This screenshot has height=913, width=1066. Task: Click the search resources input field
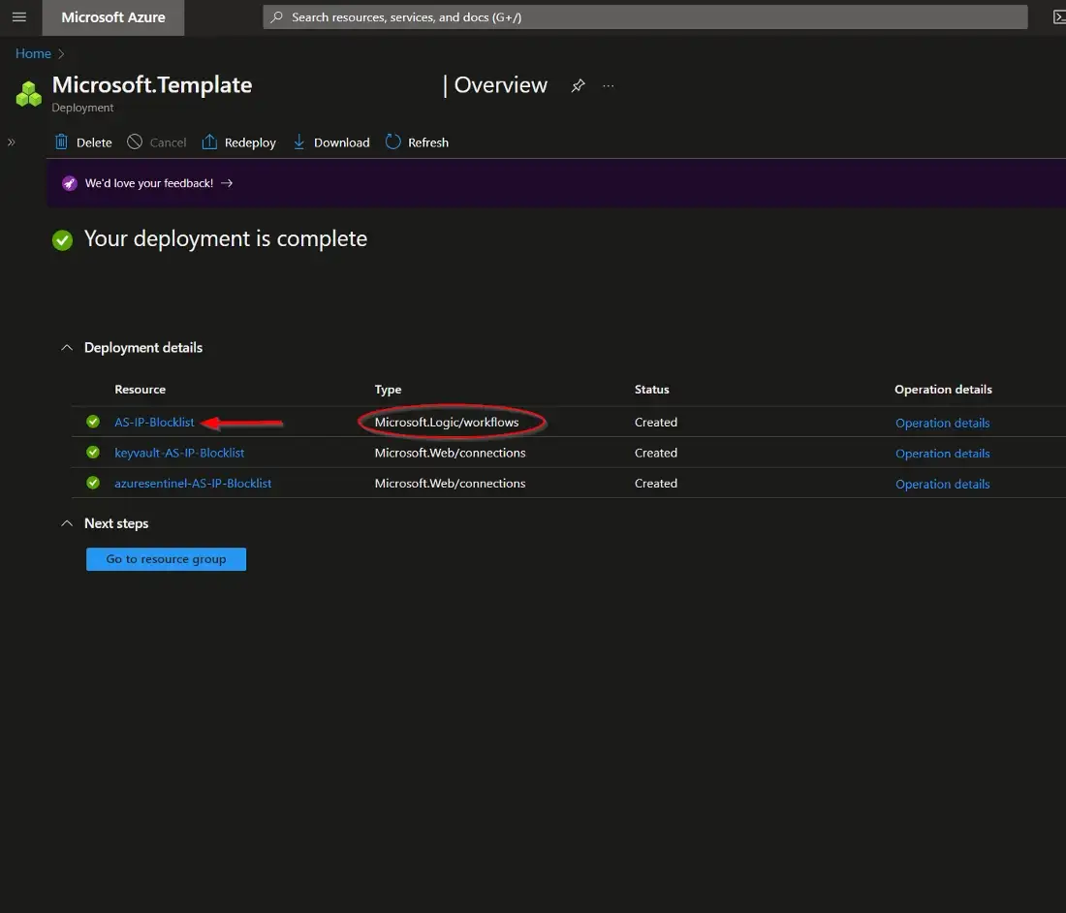click(644, 17)
